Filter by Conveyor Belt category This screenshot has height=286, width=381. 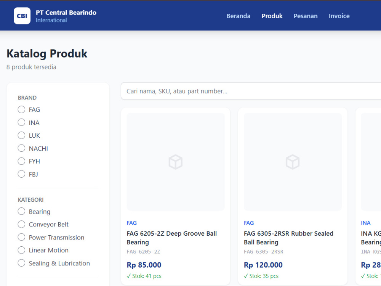pyautogui.click(x=21, y=224)
